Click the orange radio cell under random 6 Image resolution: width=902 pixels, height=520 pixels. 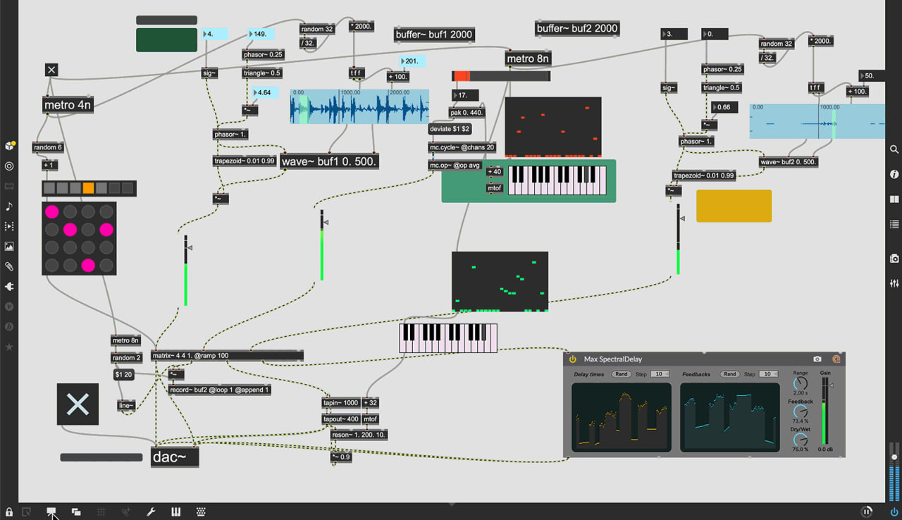click(88, 188)
